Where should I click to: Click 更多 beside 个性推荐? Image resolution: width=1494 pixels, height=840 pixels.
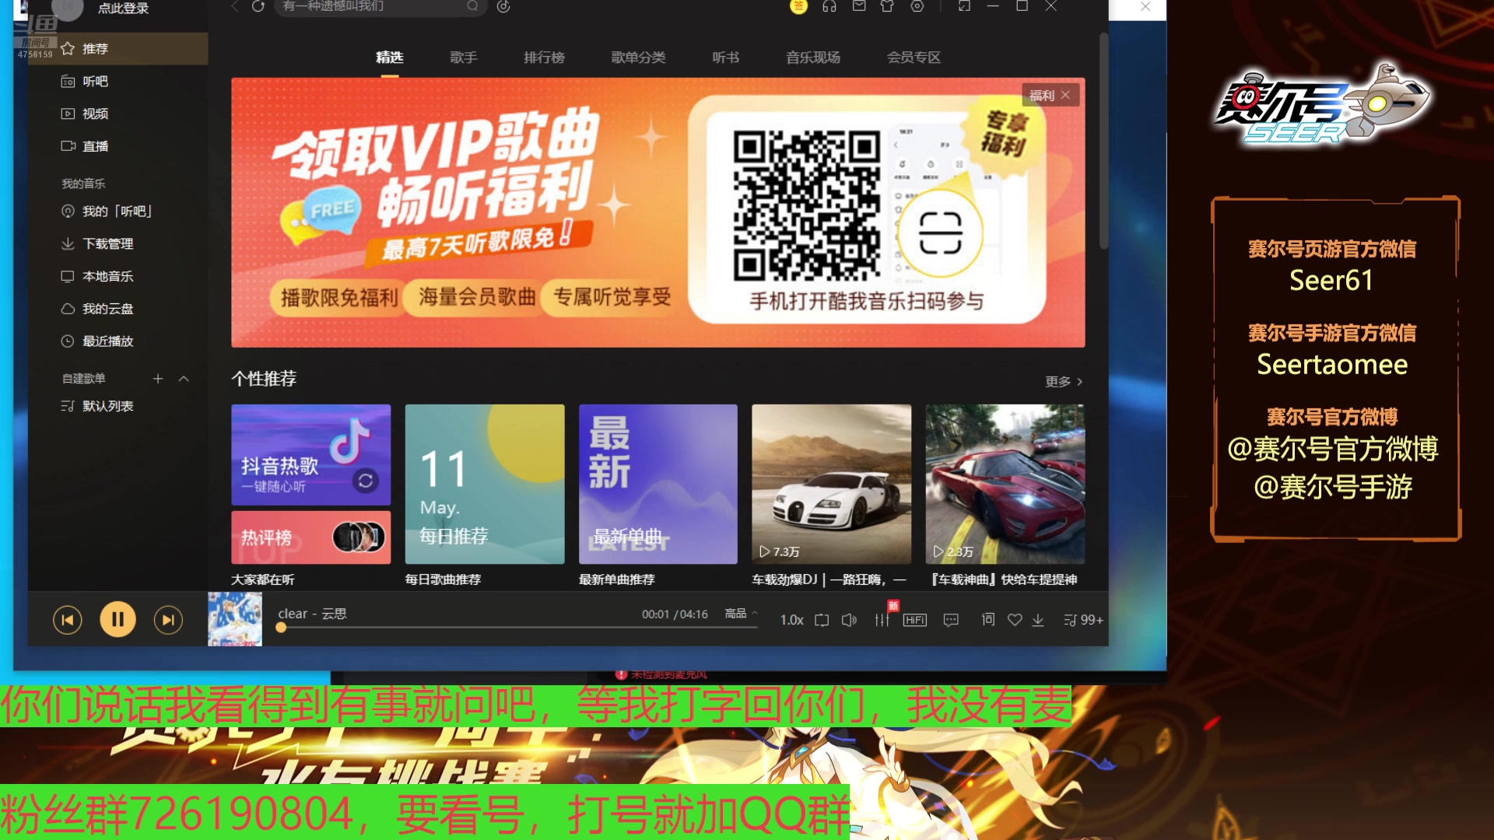(x=1064, y=382)
